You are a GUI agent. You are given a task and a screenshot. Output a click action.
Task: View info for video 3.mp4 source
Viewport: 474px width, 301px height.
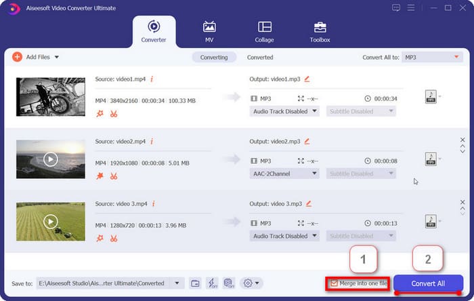[154, 203]
